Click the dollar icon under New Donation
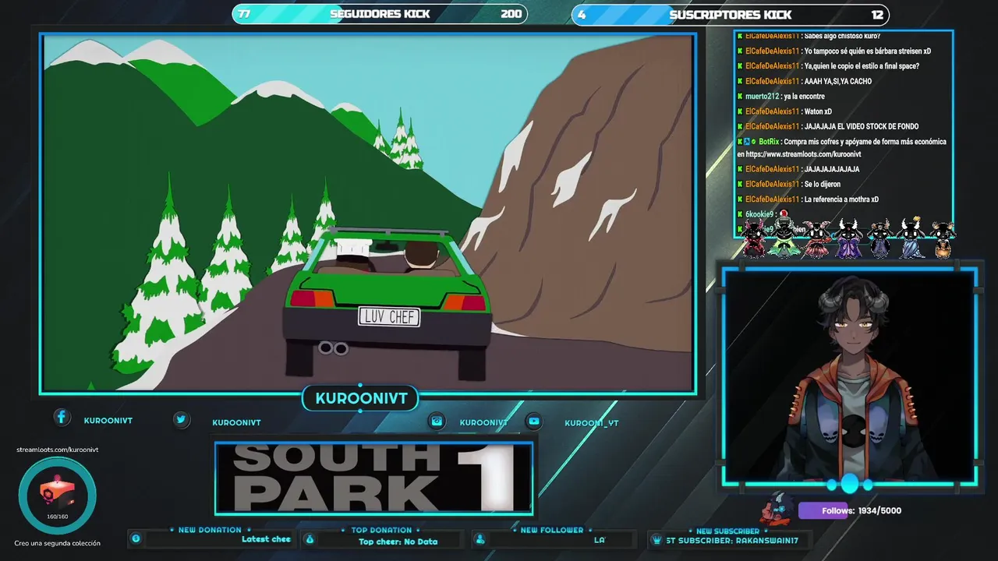 [x=136, y=538]
